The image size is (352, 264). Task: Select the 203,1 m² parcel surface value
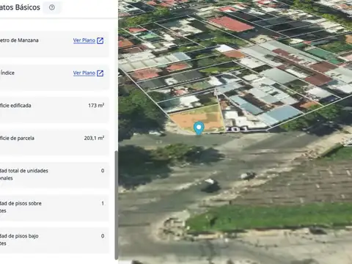94,138
